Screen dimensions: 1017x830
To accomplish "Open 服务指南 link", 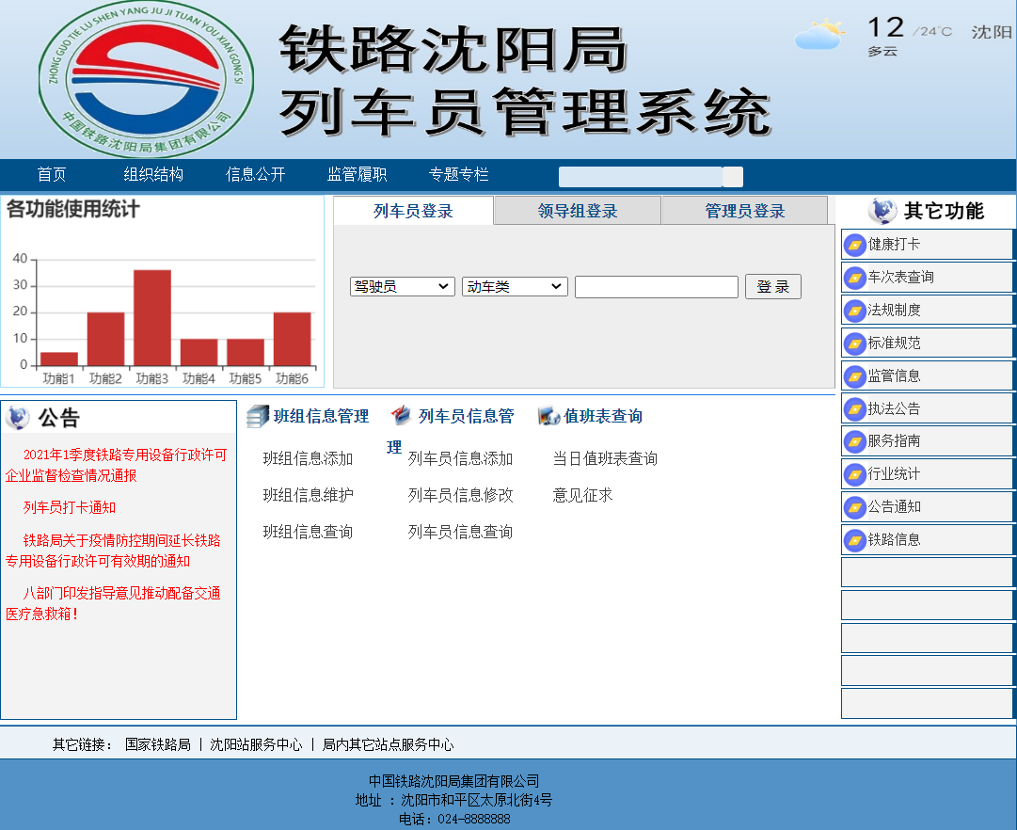I will tap(894, 441).
